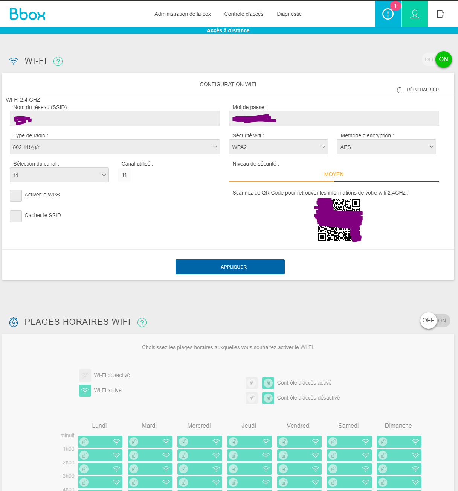Open help icon next to WI-FI title
This screenshot has width=458, height=491.
click(58, 61)
